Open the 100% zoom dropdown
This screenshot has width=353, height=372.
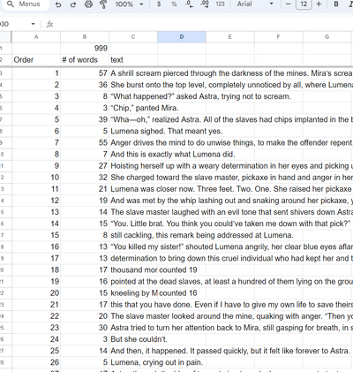[129, 4]
